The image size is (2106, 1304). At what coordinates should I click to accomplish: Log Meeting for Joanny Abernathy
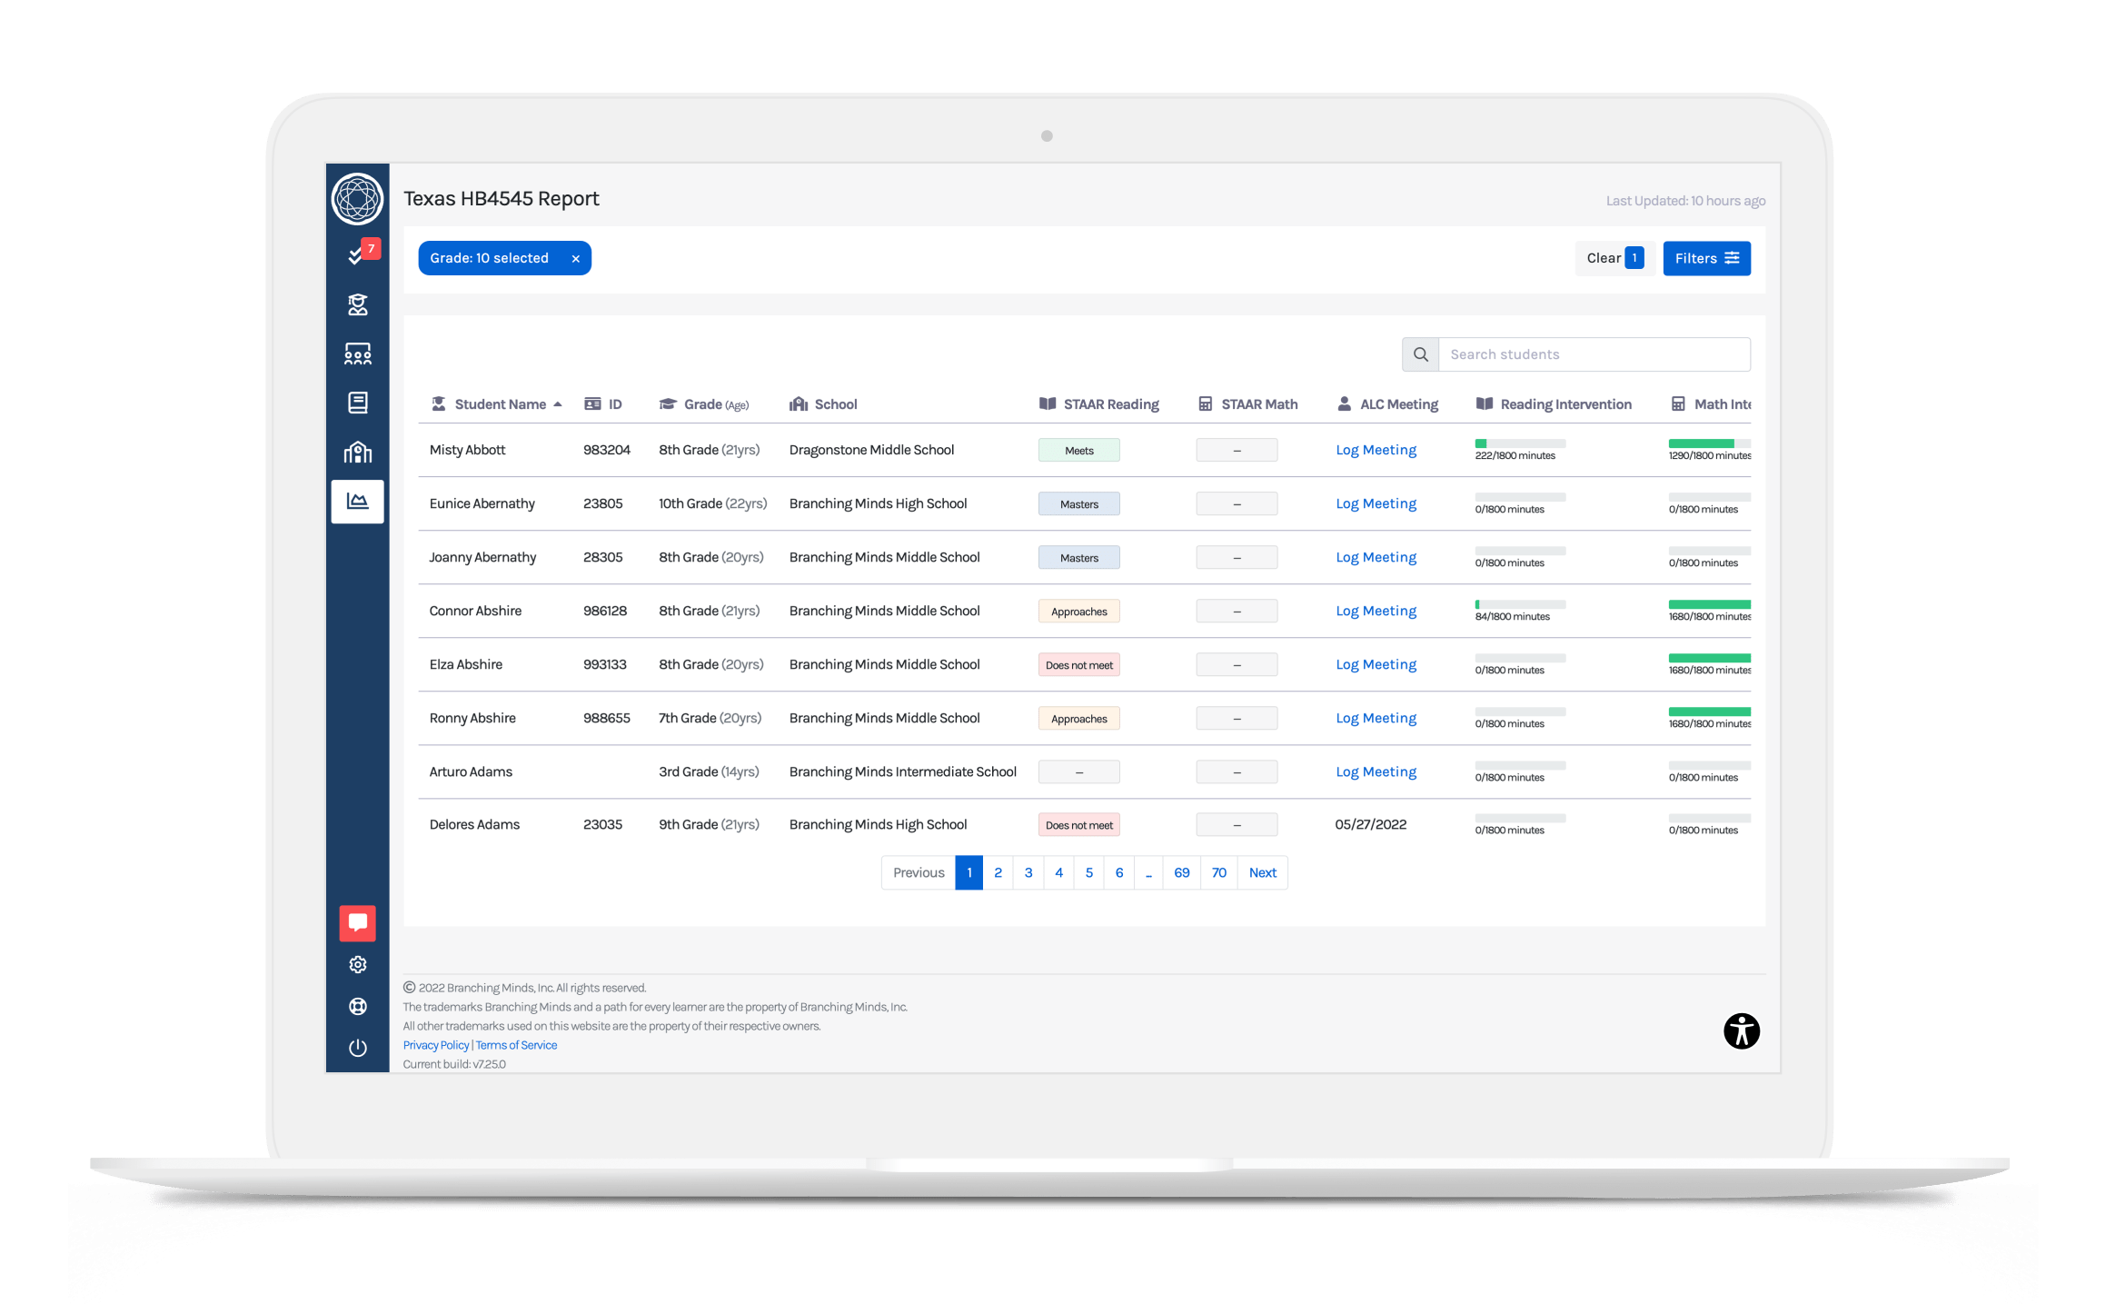coord(1376,557)
